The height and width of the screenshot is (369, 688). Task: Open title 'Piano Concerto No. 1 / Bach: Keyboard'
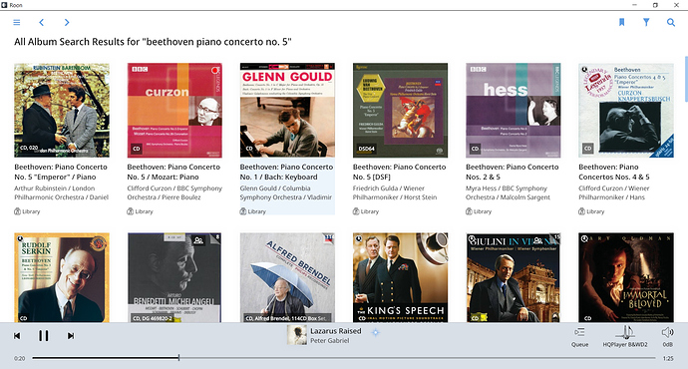(286, 172)
